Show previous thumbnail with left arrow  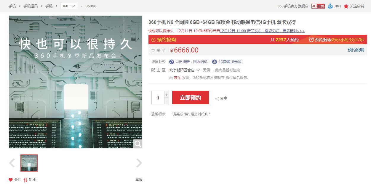click(x=12, y=163)
